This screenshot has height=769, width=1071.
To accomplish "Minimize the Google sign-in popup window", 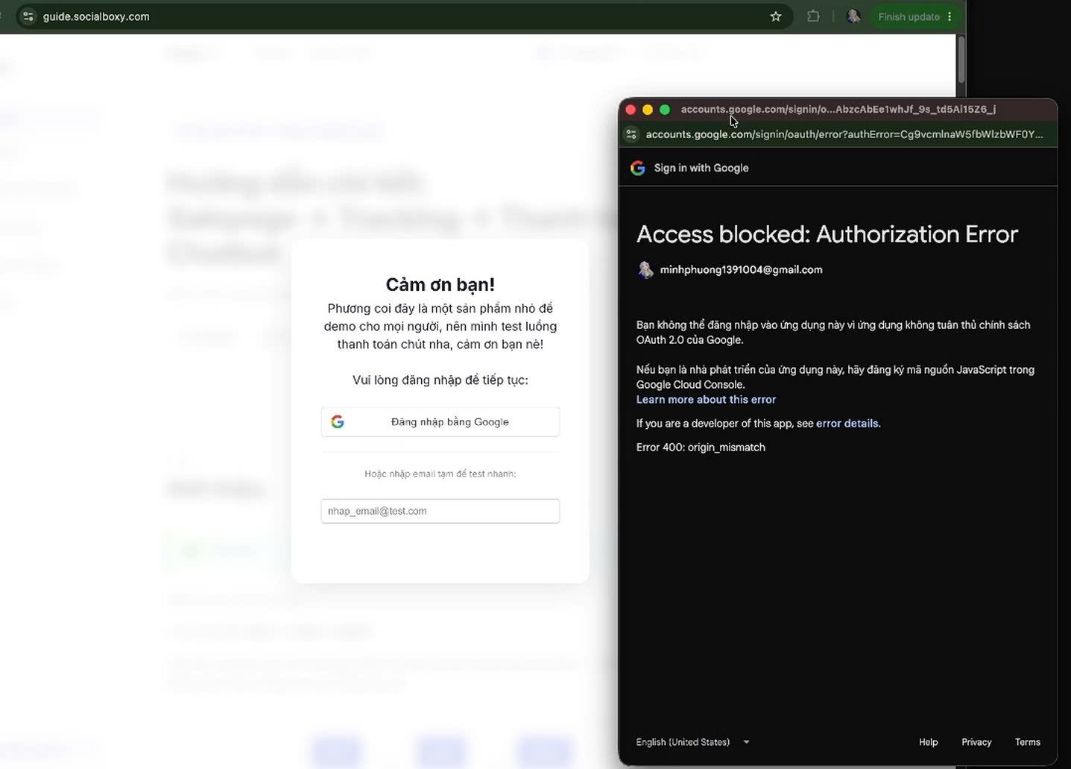I will tap(648, 110).
